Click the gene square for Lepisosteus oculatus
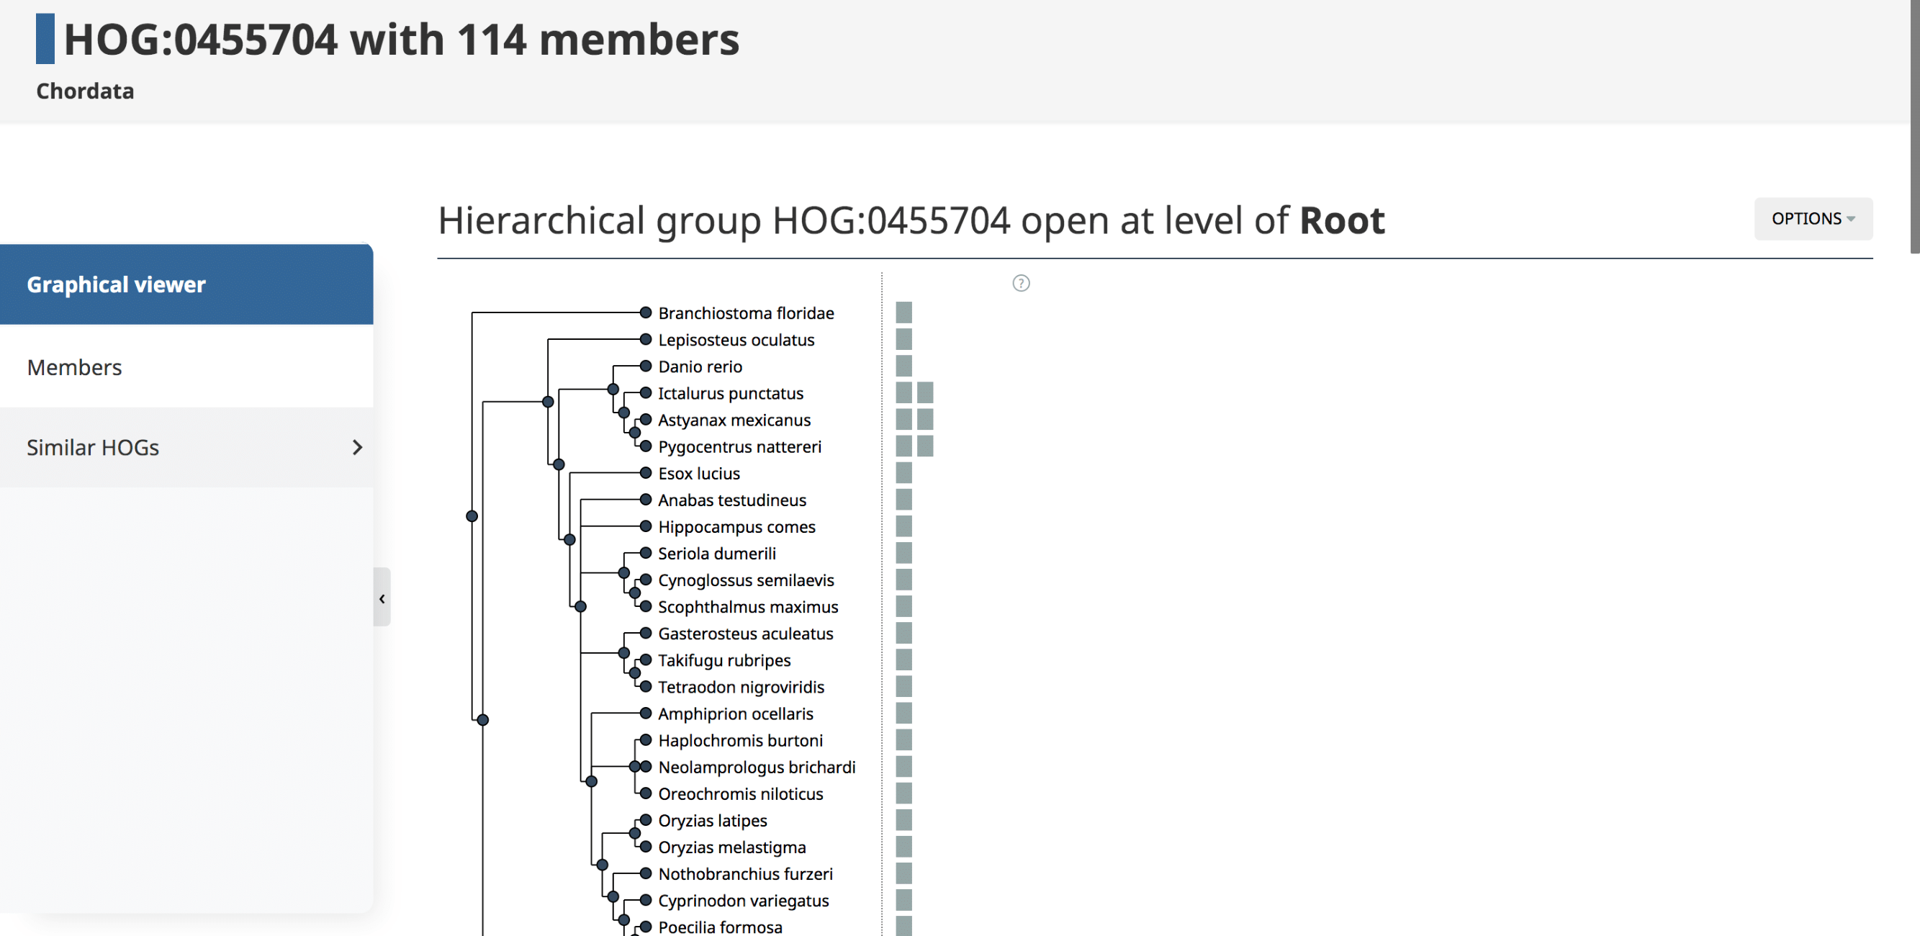This screenshot has width=1920, height=936. (x=903, y=340)
